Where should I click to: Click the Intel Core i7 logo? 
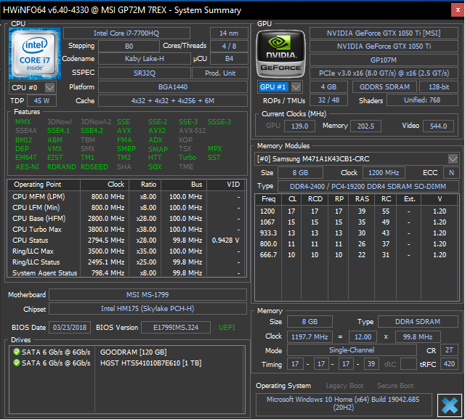tap(35, 54)
